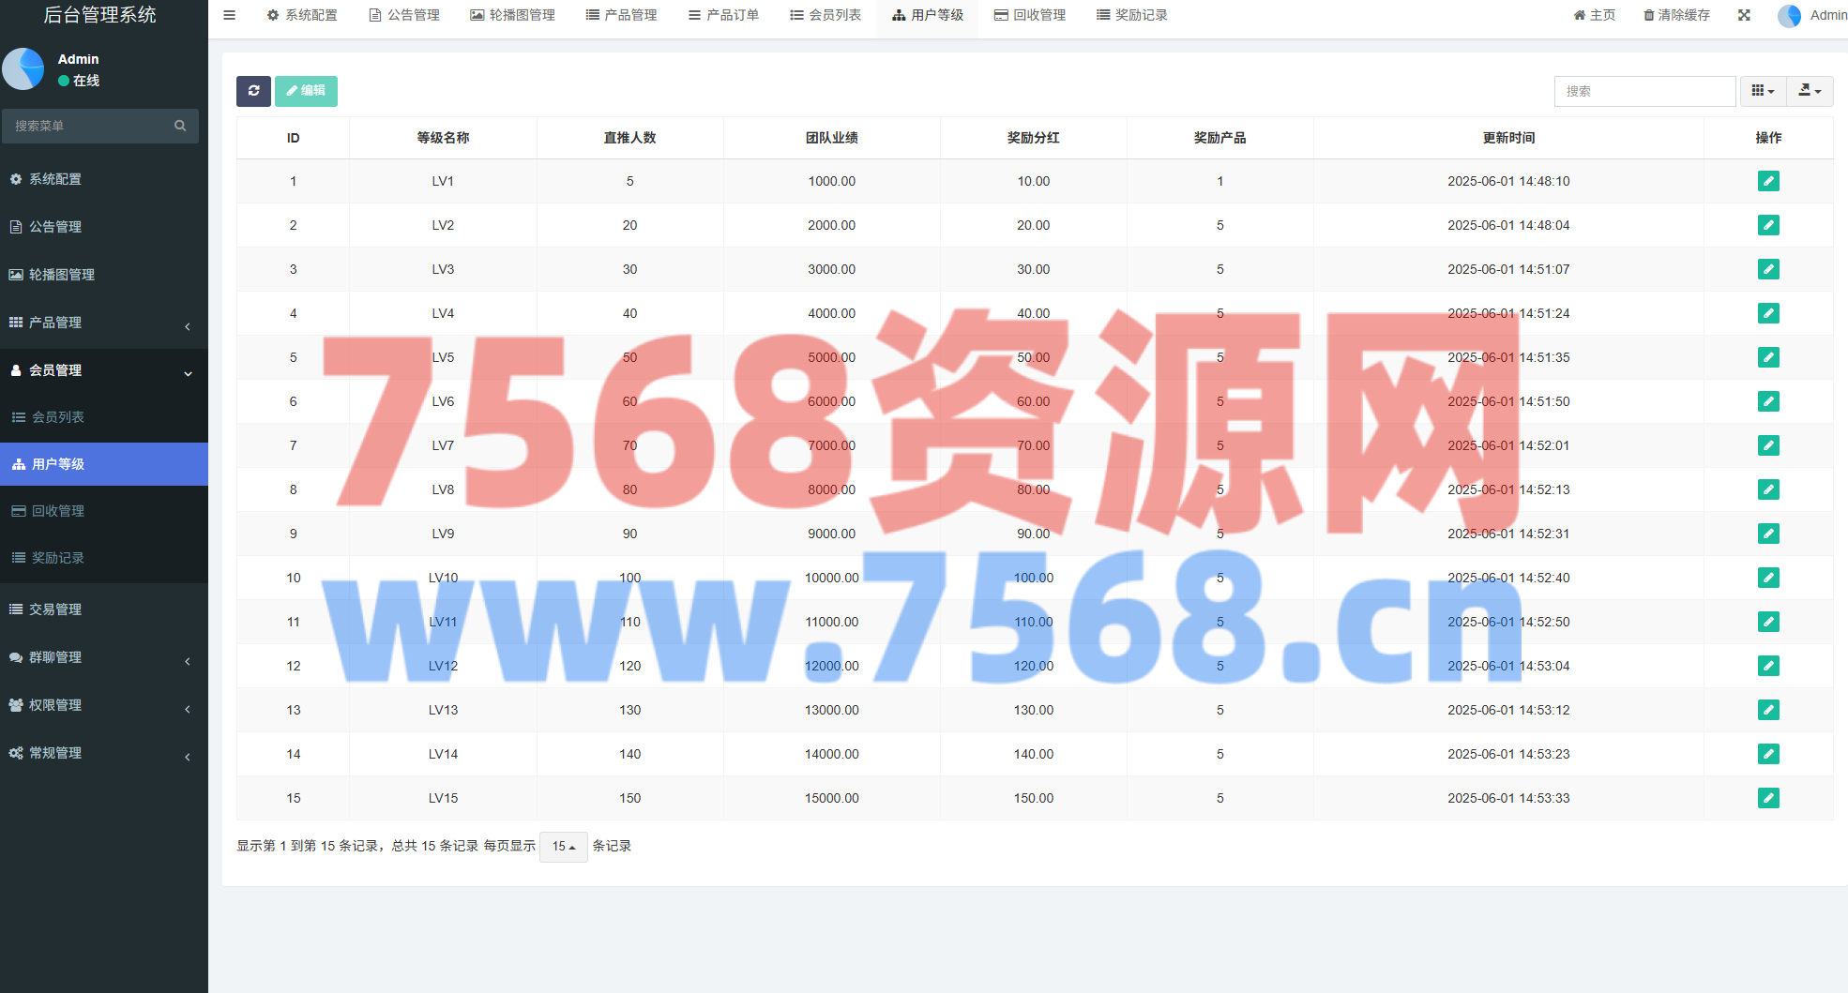
Task: Go to 主页 home link
Action: click(1595, 15)
